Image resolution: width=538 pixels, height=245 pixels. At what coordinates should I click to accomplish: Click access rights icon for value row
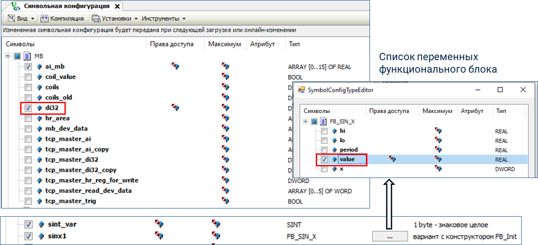tap(392, 159)
